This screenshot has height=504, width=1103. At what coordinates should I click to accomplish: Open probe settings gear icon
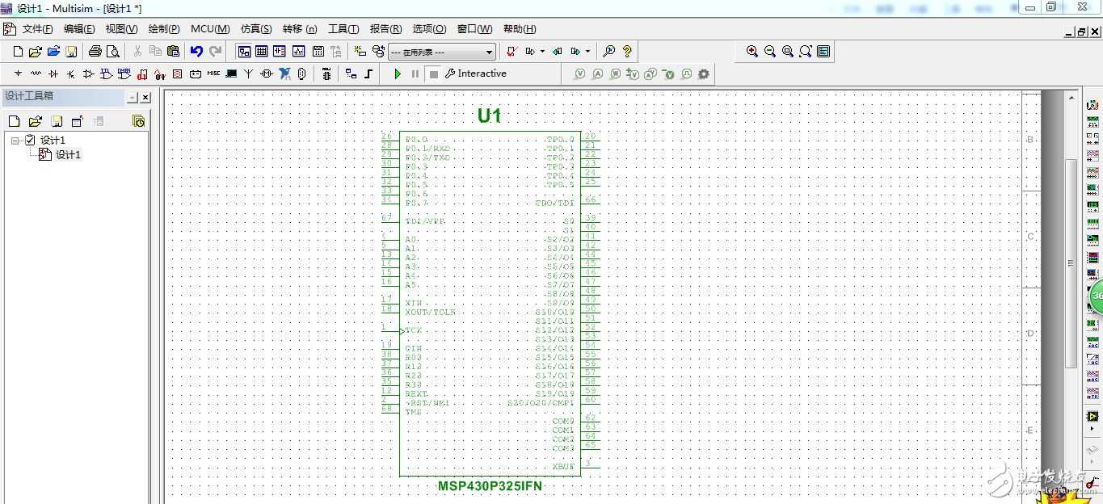coord(704,73)
